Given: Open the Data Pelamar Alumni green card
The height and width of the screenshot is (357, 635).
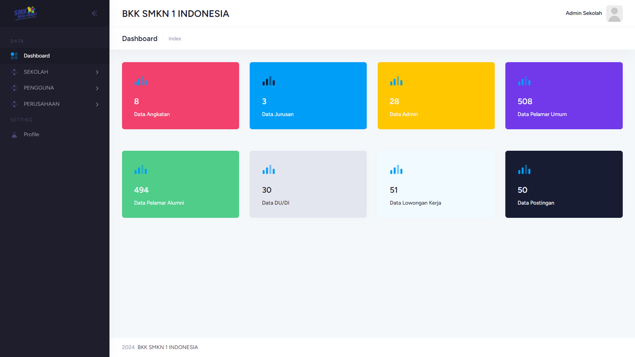Looking at the screenshot, I should (x=181, y=184).
